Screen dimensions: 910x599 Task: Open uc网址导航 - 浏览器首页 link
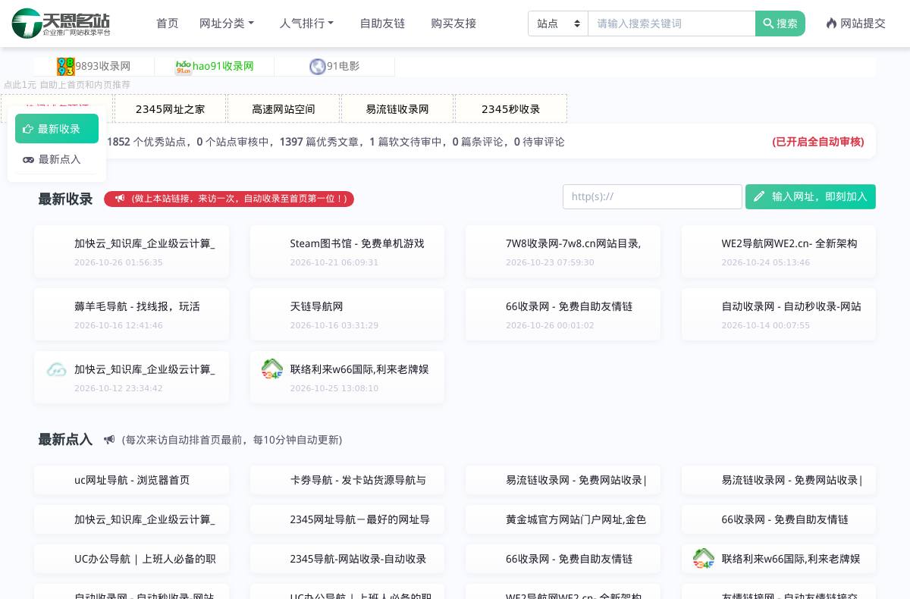click(131, 480)
